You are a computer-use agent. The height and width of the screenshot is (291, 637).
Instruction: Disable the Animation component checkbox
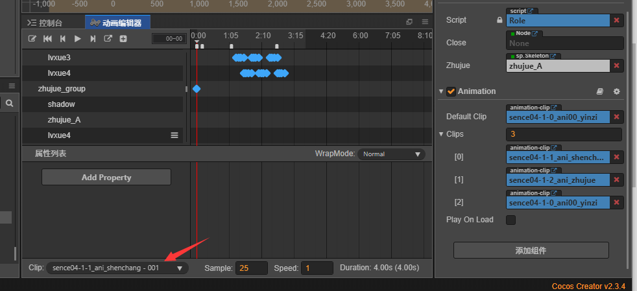click(x=451, y=91)
